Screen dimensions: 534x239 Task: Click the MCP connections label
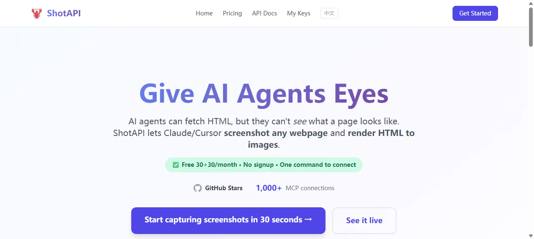(x=310, y=188)
